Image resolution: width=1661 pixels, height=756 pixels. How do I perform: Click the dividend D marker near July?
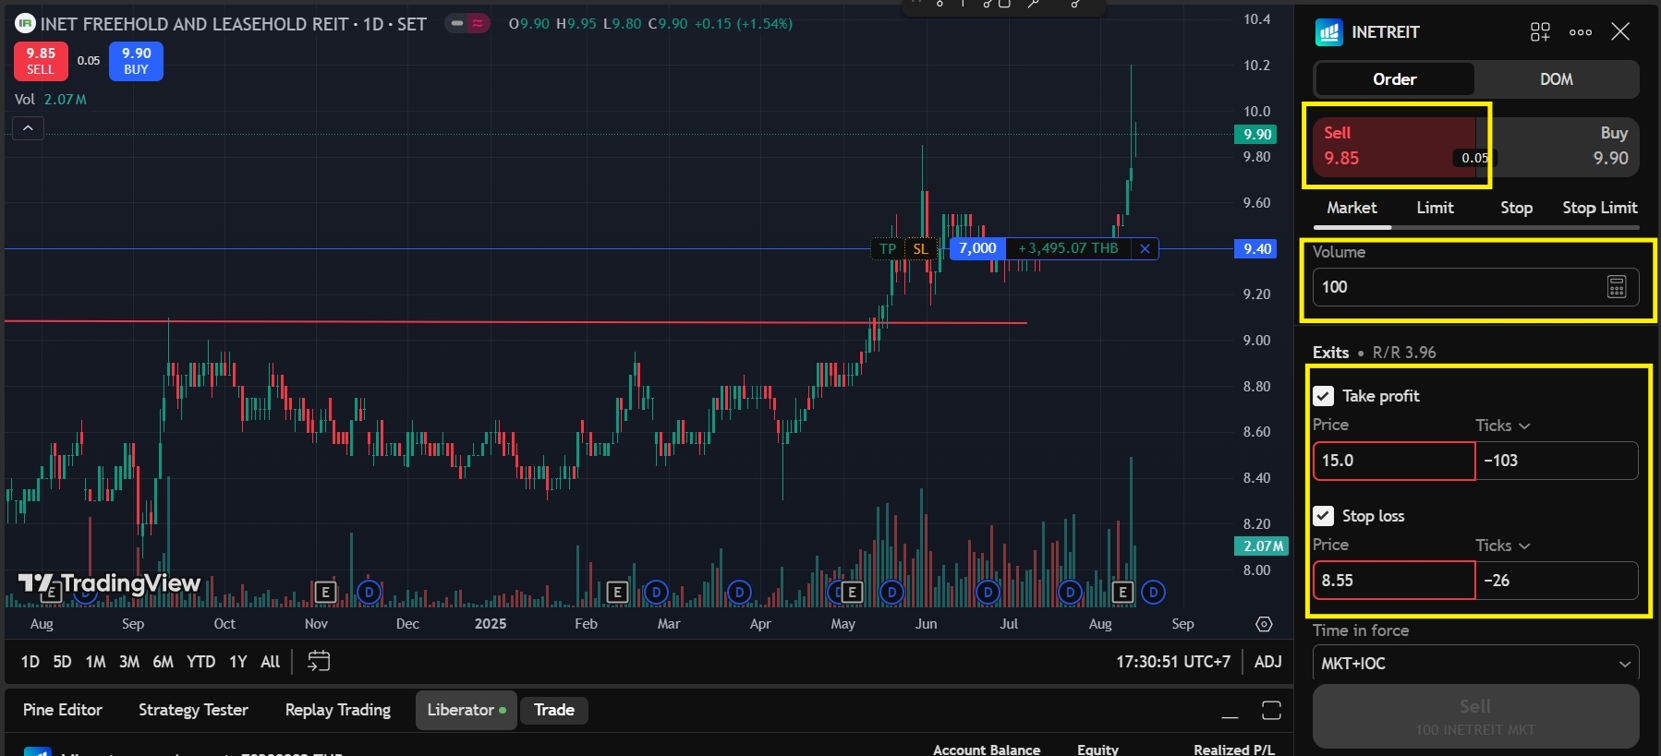tap(988, 592)
